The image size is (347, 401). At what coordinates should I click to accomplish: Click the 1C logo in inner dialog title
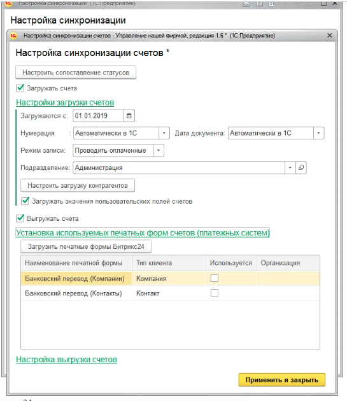(x=13, y=36)
